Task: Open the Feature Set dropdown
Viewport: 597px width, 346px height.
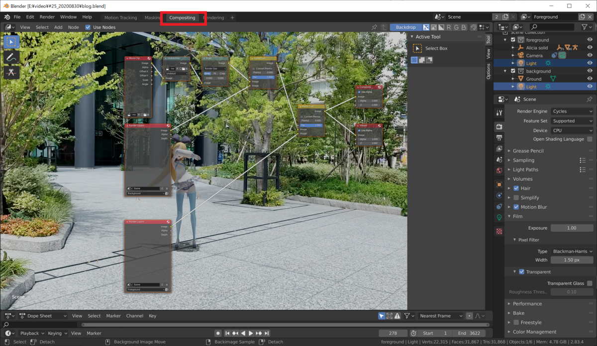Action: pyautogui.click(x=572, y=121)
